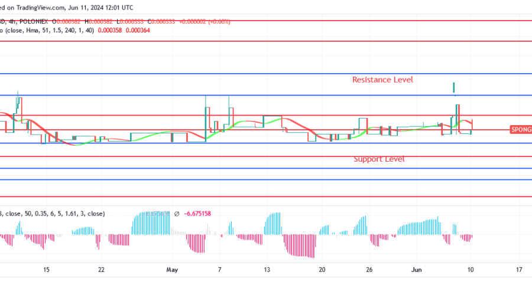Screen dimensions: 532x295
Task: Select the May label on time axis
Action: click(172, 270)
